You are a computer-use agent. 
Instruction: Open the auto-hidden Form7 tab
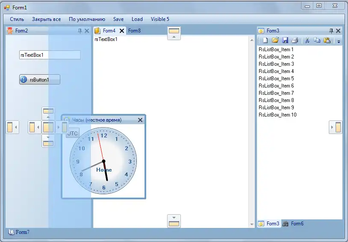[19, 232]
